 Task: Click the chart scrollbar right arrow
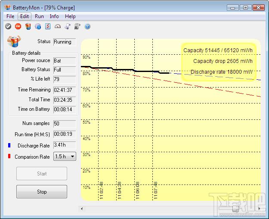(x=259, y=209)
